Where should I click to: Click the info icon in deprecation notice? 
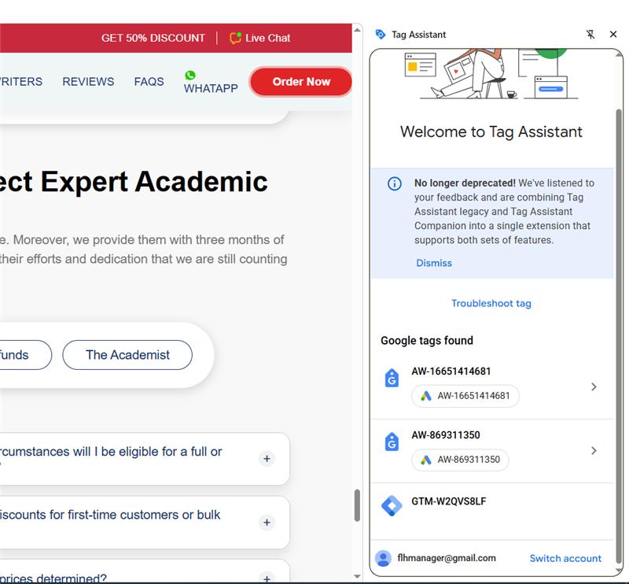(x=395, y=183)
